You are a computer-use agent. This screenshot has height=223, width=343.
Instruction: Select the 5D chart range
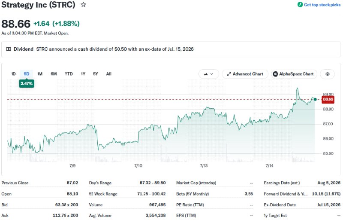click(27, 74)
